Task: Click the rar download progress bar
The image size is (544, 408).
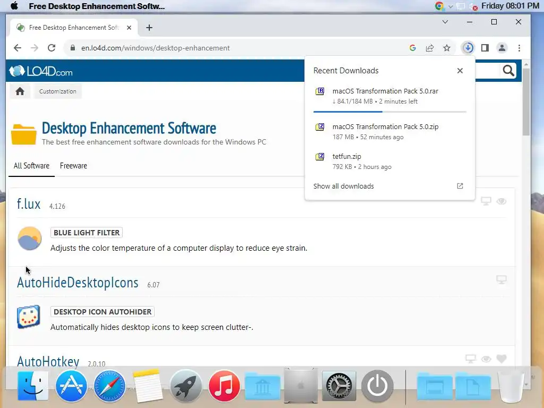Action: point(389,112)
